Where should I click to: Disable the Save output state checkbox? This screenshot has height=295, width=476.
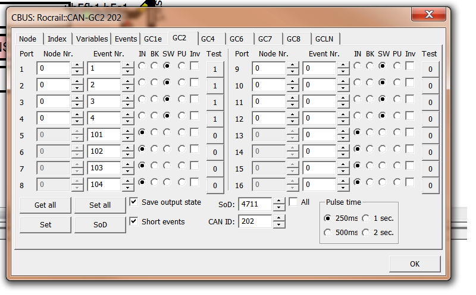pos(134,202)
